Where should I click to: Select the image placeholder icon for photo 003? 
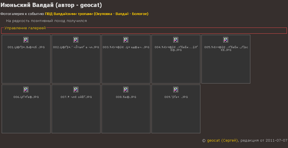126,40
